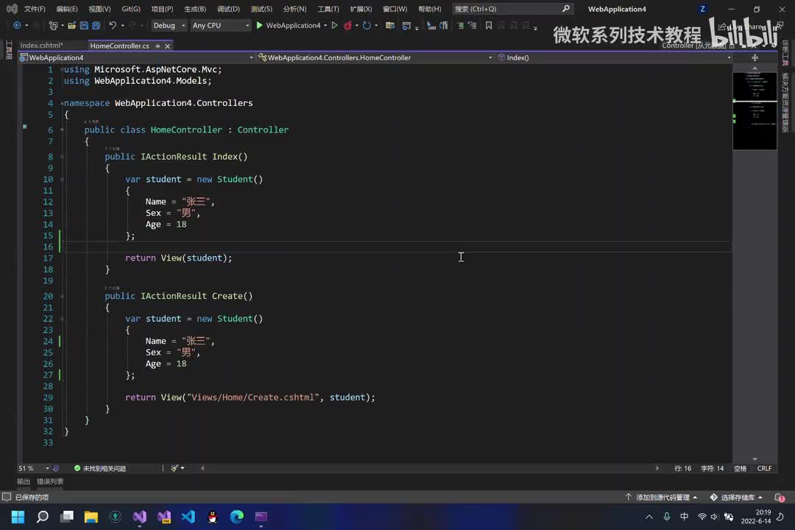This screenshot has height=530, width=795.
Task: Open the 错误列表 error list tab
Action: (x=50, y=481)
